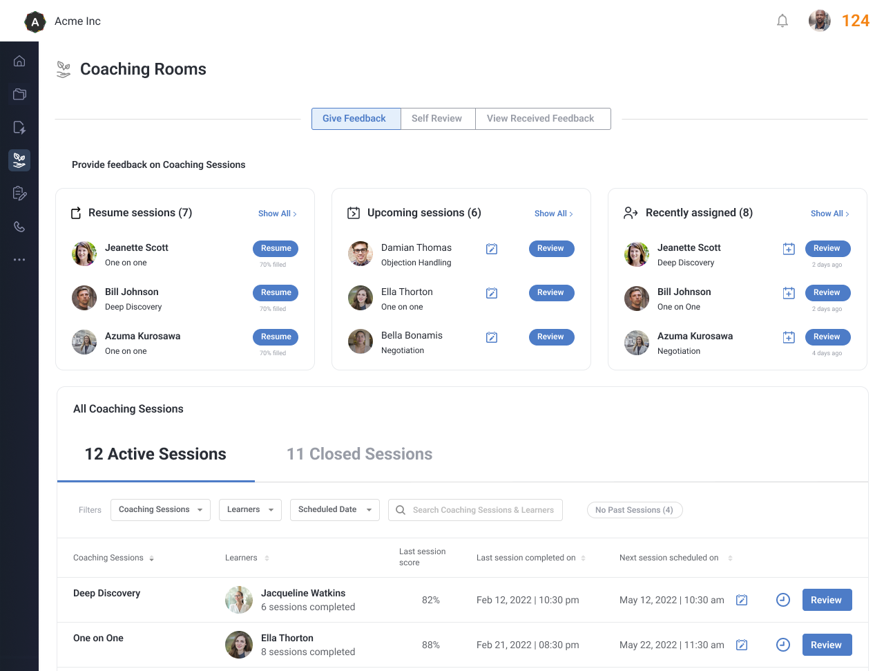Click the clock icon in the Deep Discovery row
884x671 pixels.
coord(782,600)
